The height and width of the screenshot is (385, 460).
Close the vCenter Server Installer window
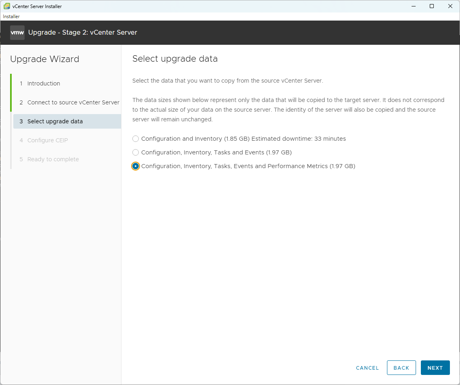[x=450, y=6]
